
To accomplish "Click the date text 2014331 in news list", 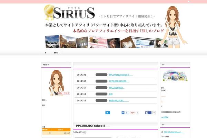I will pyautogui.click(x=81, y=75).
